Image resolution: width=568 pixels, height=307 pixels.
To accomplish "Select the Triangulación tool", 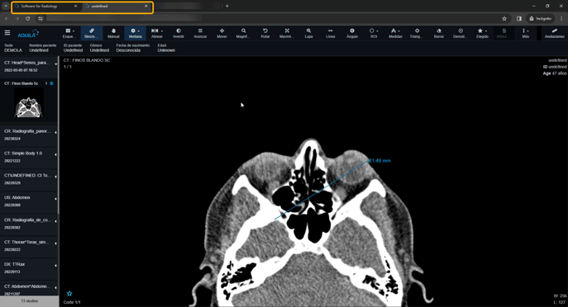I will 417,33.
